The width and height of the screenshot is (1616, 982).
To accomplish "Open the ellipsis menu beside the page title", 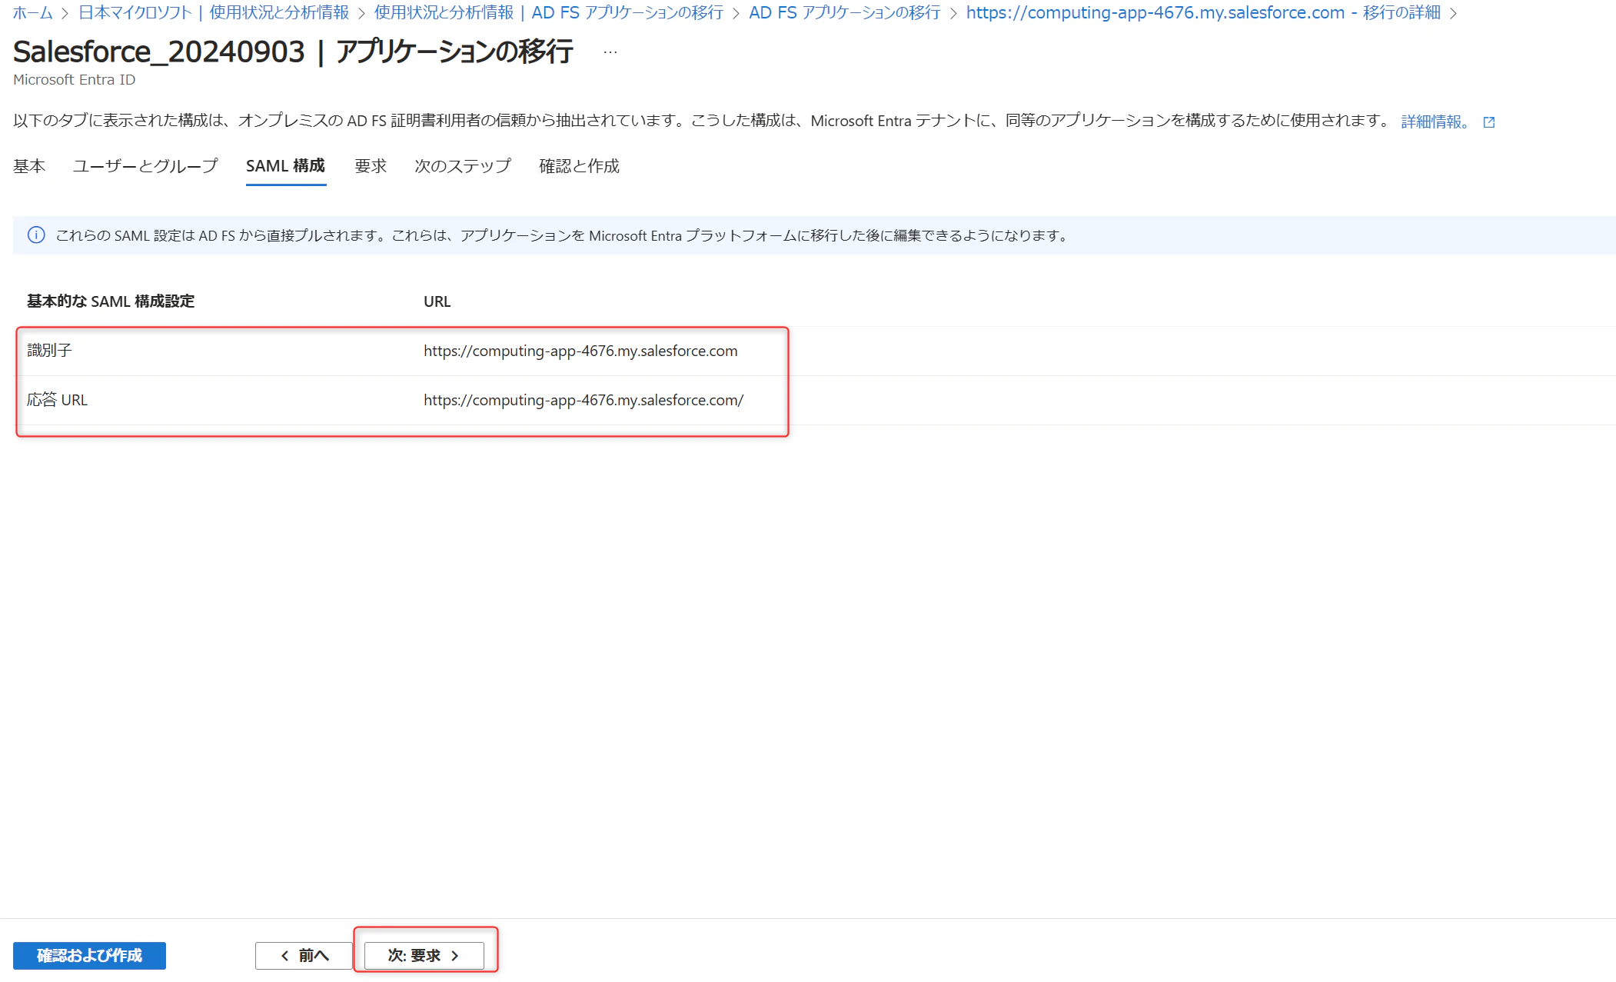I will 610,52.
